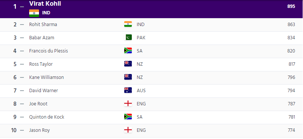The image size is (303, 139).
Task: Click New Zealand flag in Ross Taylor row
Action: [128, 64]
